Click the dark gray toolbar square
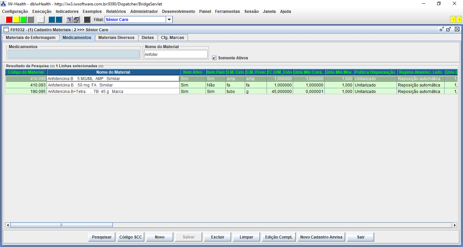The image size is (463, 247). [87, 20]
